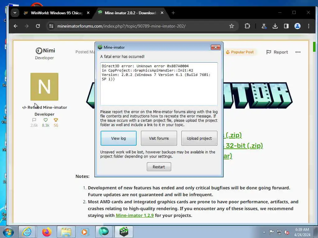
Task: Follow the Mine-imator 1.2.9 link
Action: (135, 215)
